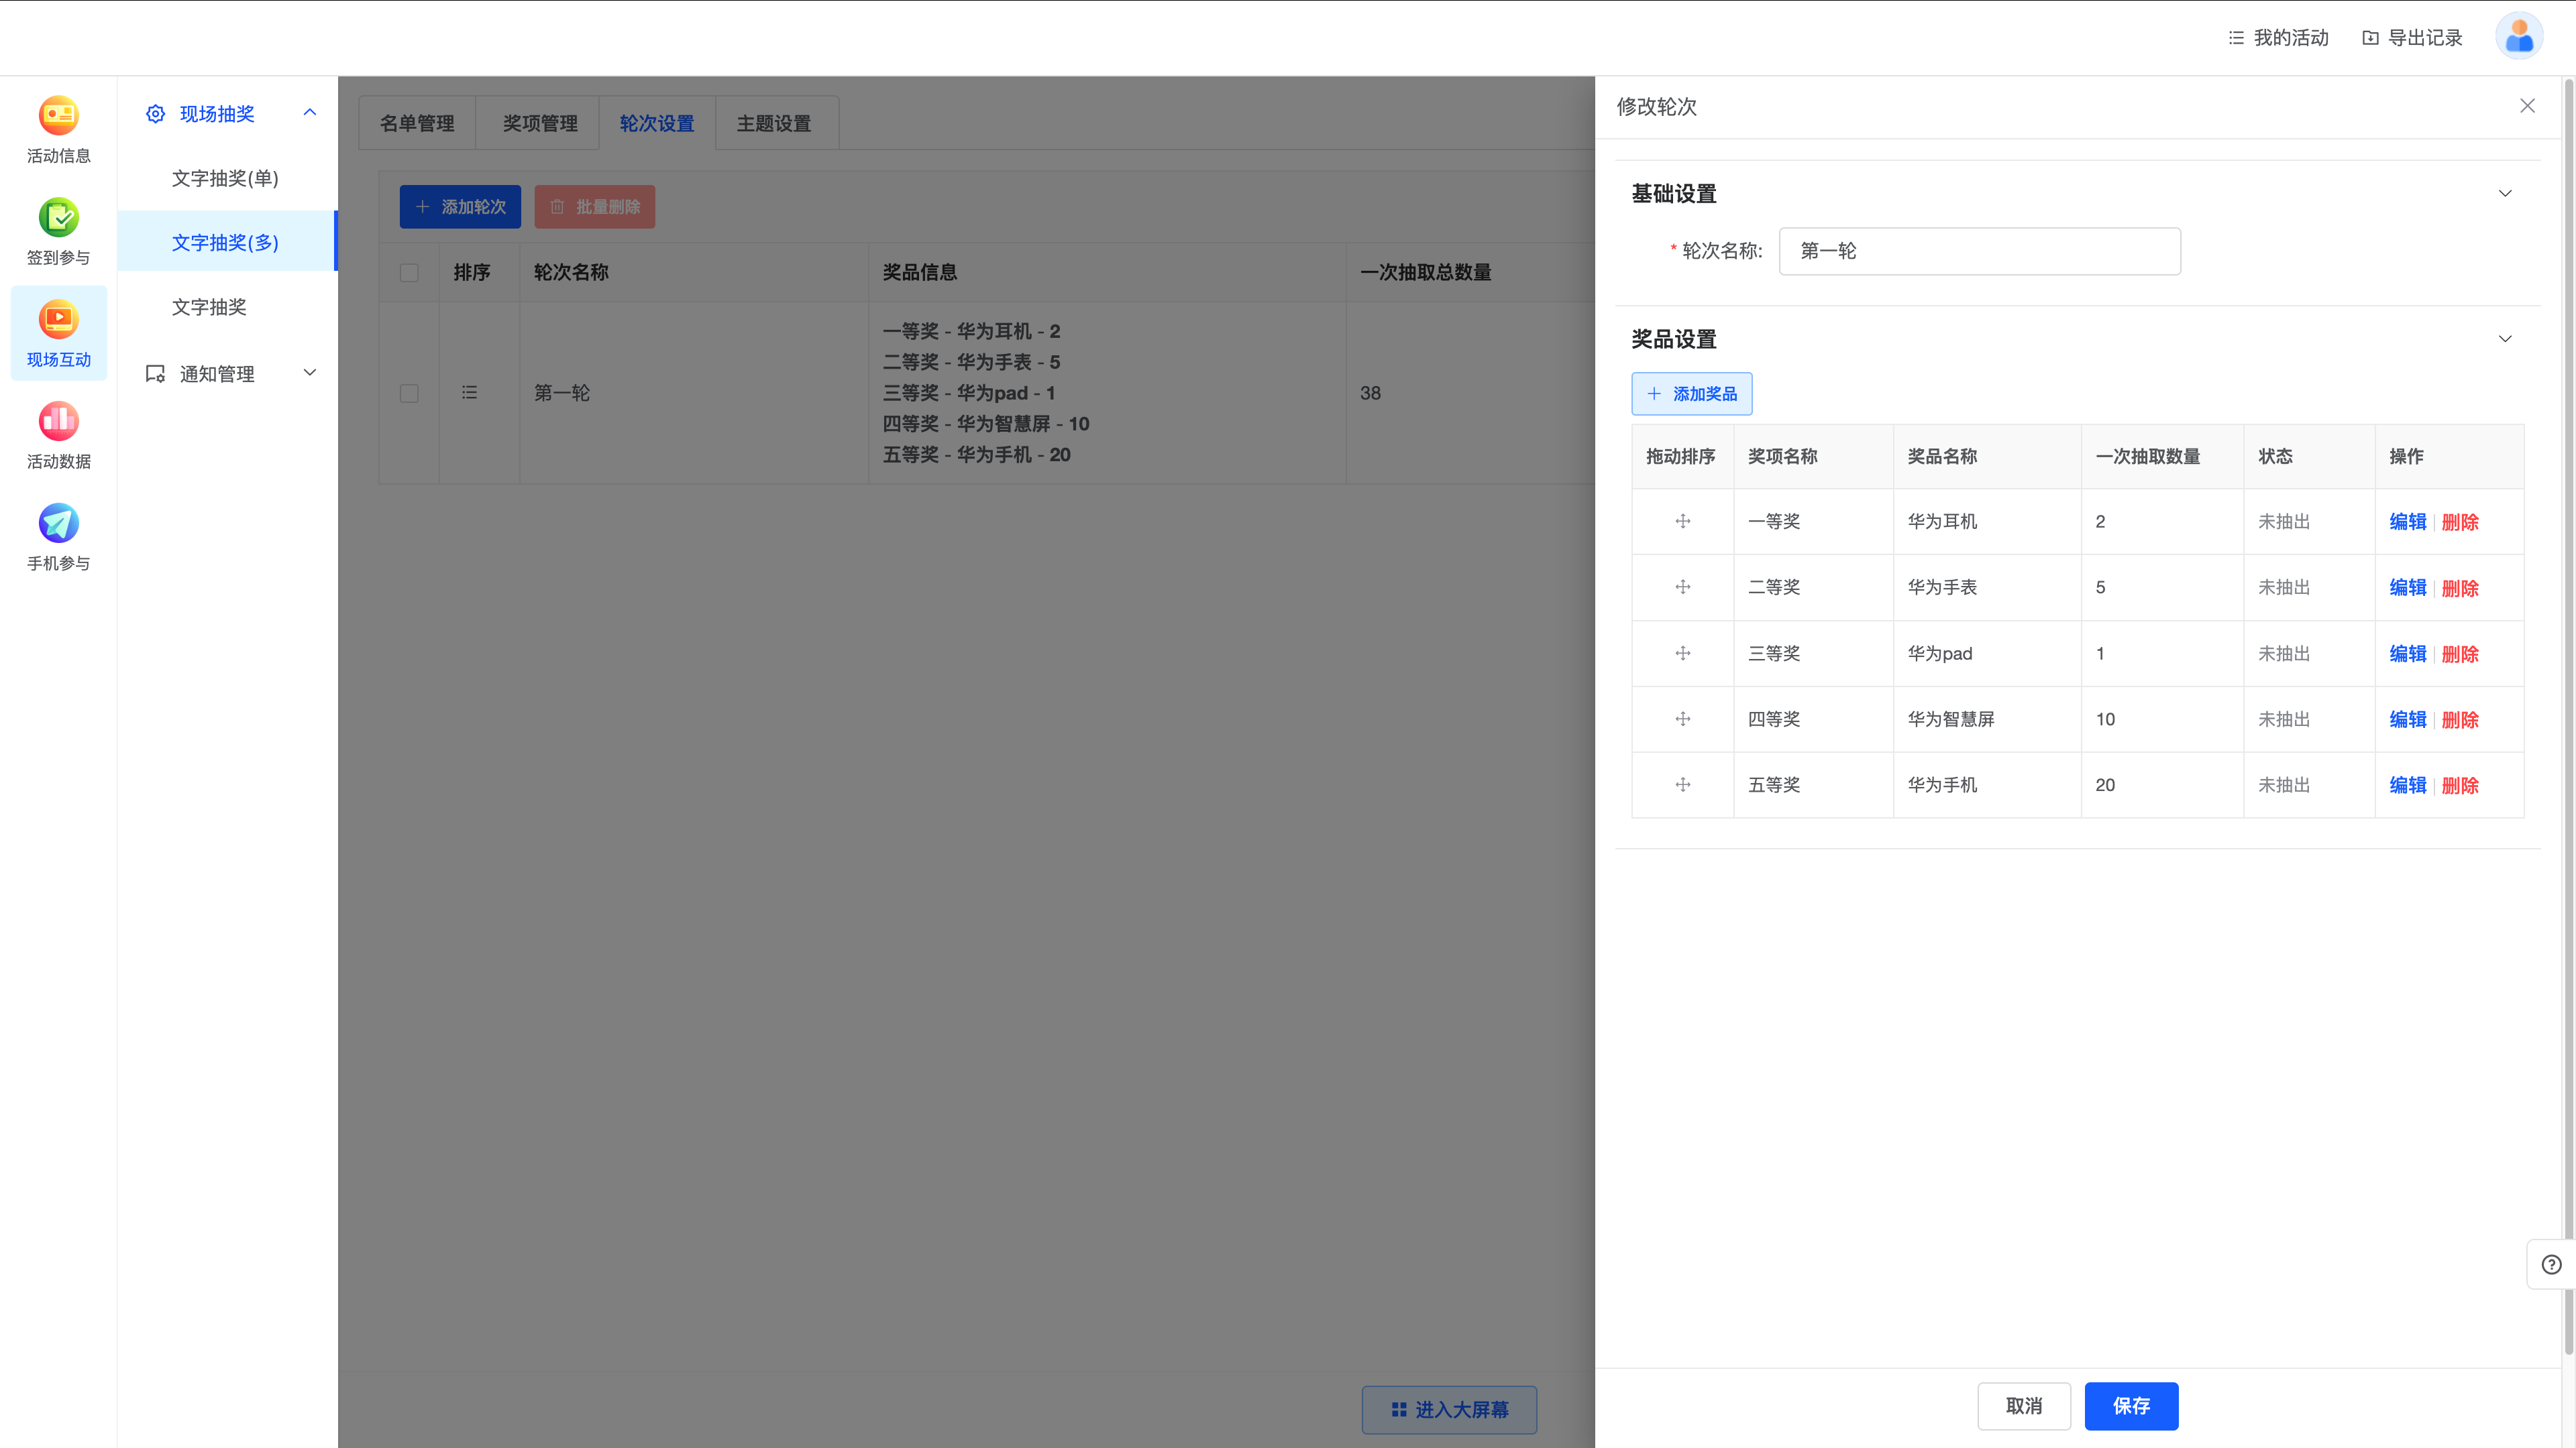Screen dimensions: 2576x1448
Task: Click the 轮次名称 input field
Action: coord(1979,251)
